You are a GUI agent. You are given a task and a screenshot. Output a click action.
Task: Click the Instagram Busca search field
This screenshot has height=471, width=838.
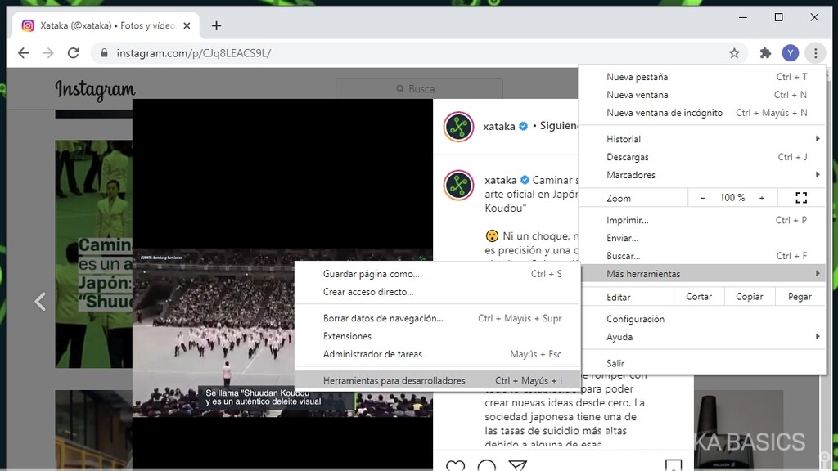(419, 88)
